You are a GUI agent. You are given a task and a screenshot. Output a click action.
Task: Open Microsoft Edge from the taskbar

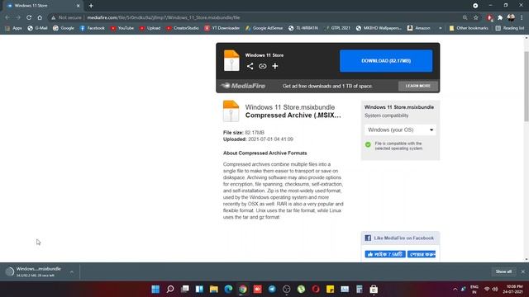[228, 289]
